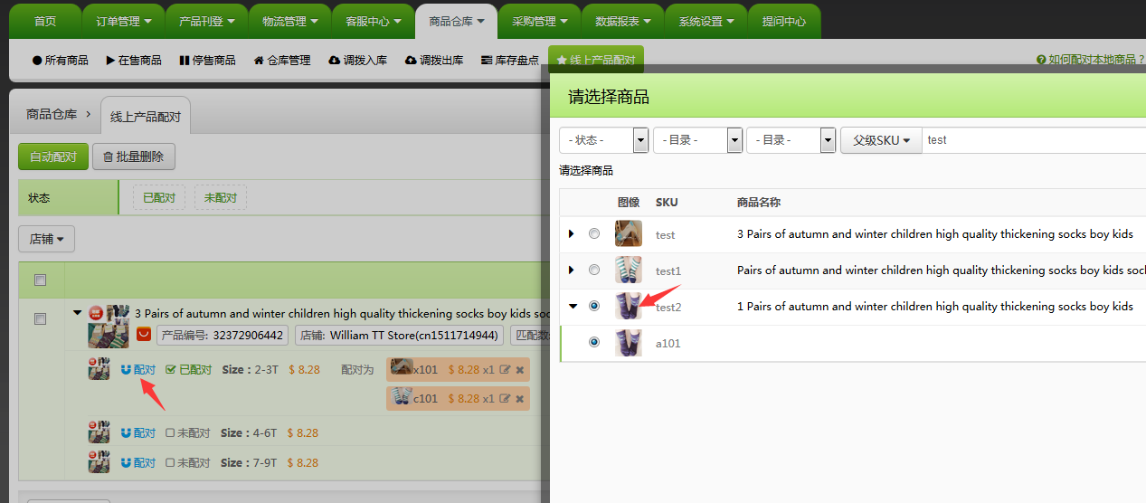Click the AliExpress platform icon beside 产品编号

tap(144, 335)
